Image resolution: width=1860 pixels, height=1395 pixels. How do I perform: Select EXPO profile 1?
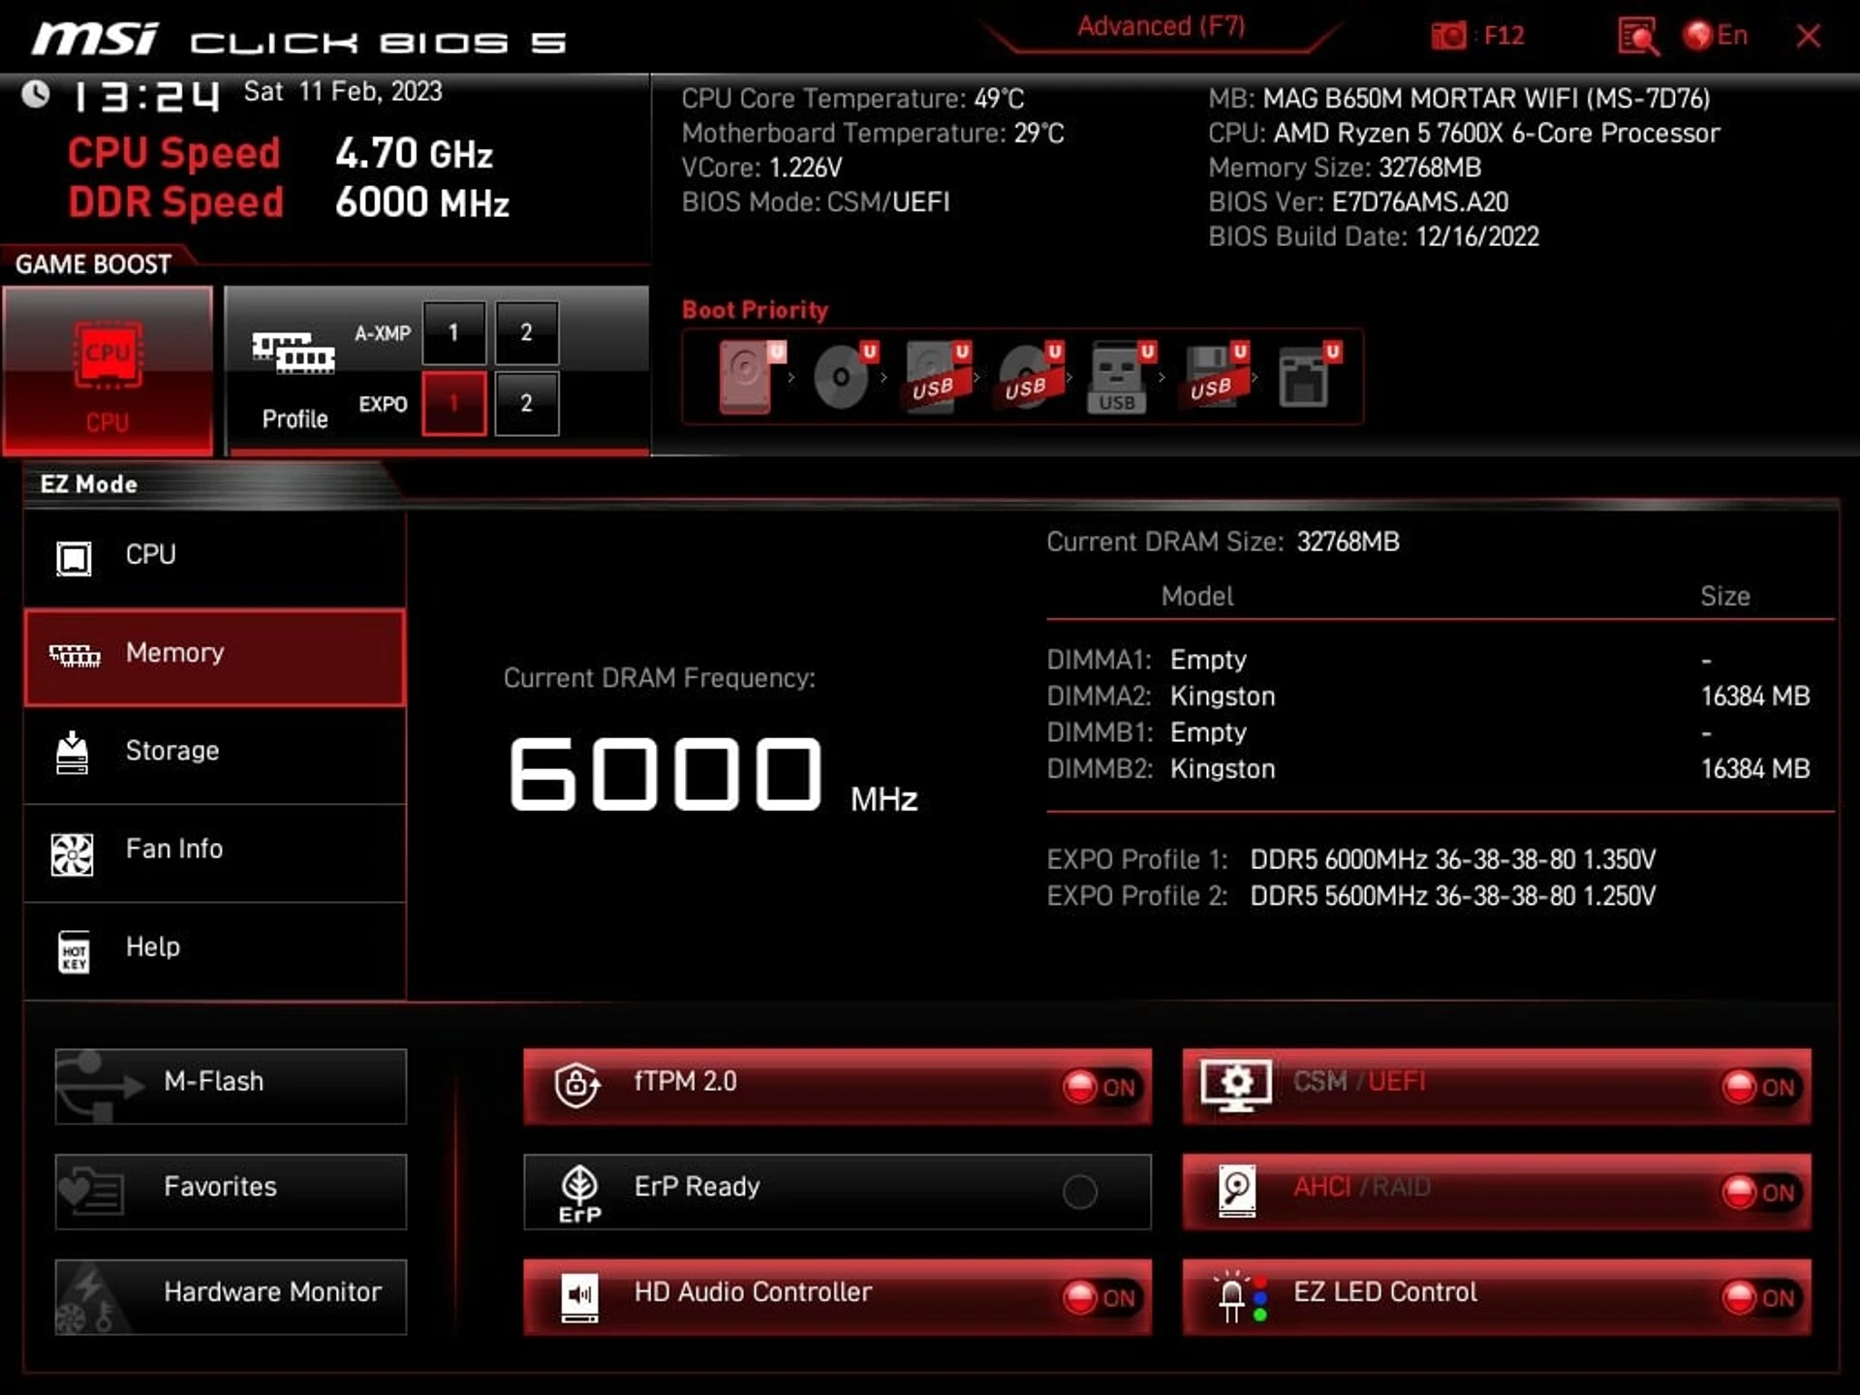453,403
